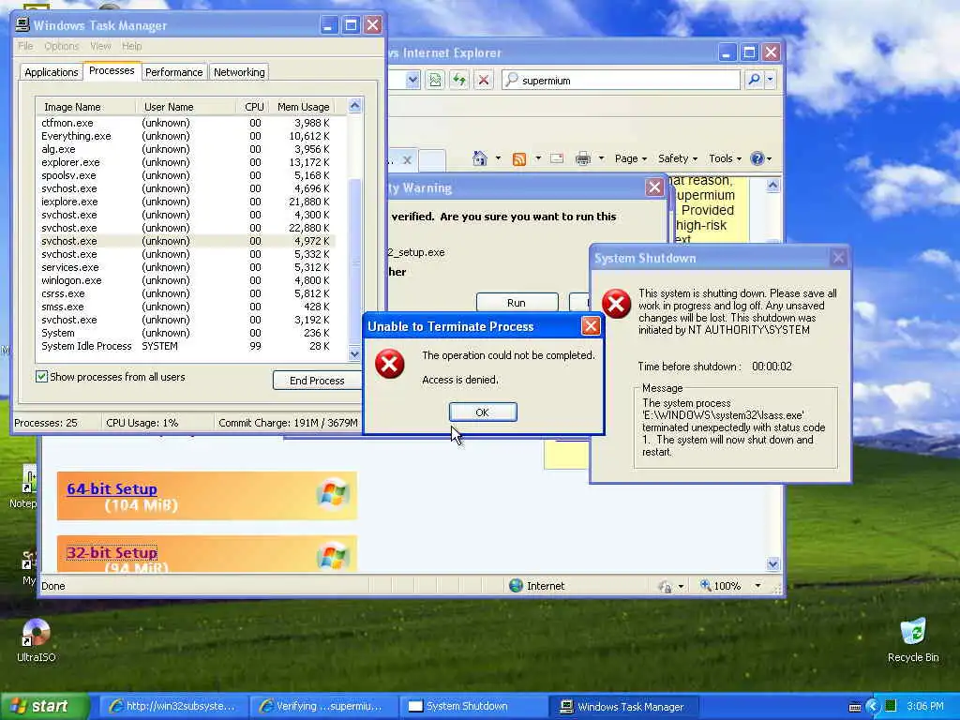The width and height of the screenshot is (960, 720).
Task: Click the supermium search input field
Action: (x=621, y=81)
